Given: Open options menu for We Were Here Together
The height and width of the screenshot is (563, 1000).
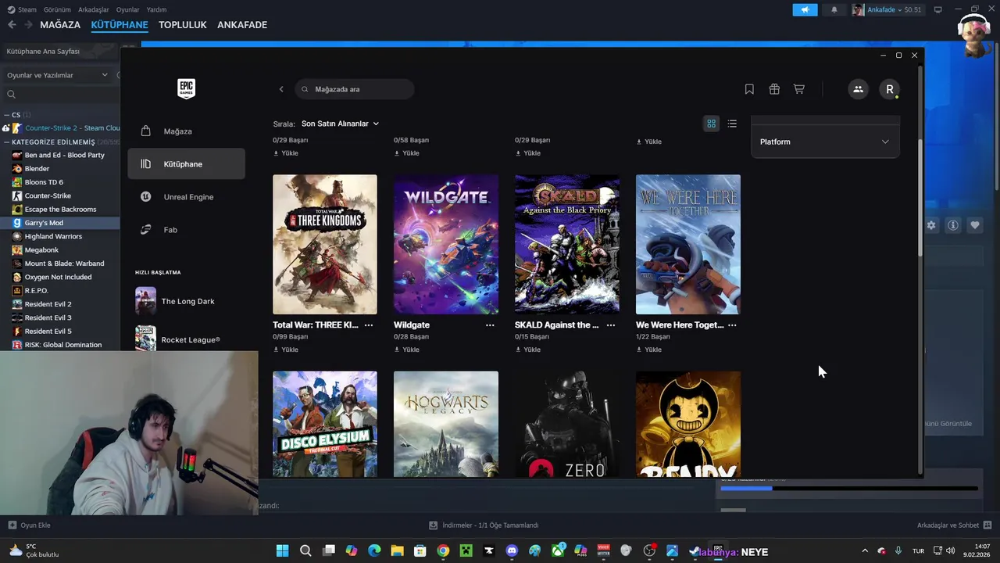Looking at the screenshot, I should coord(732,325).
